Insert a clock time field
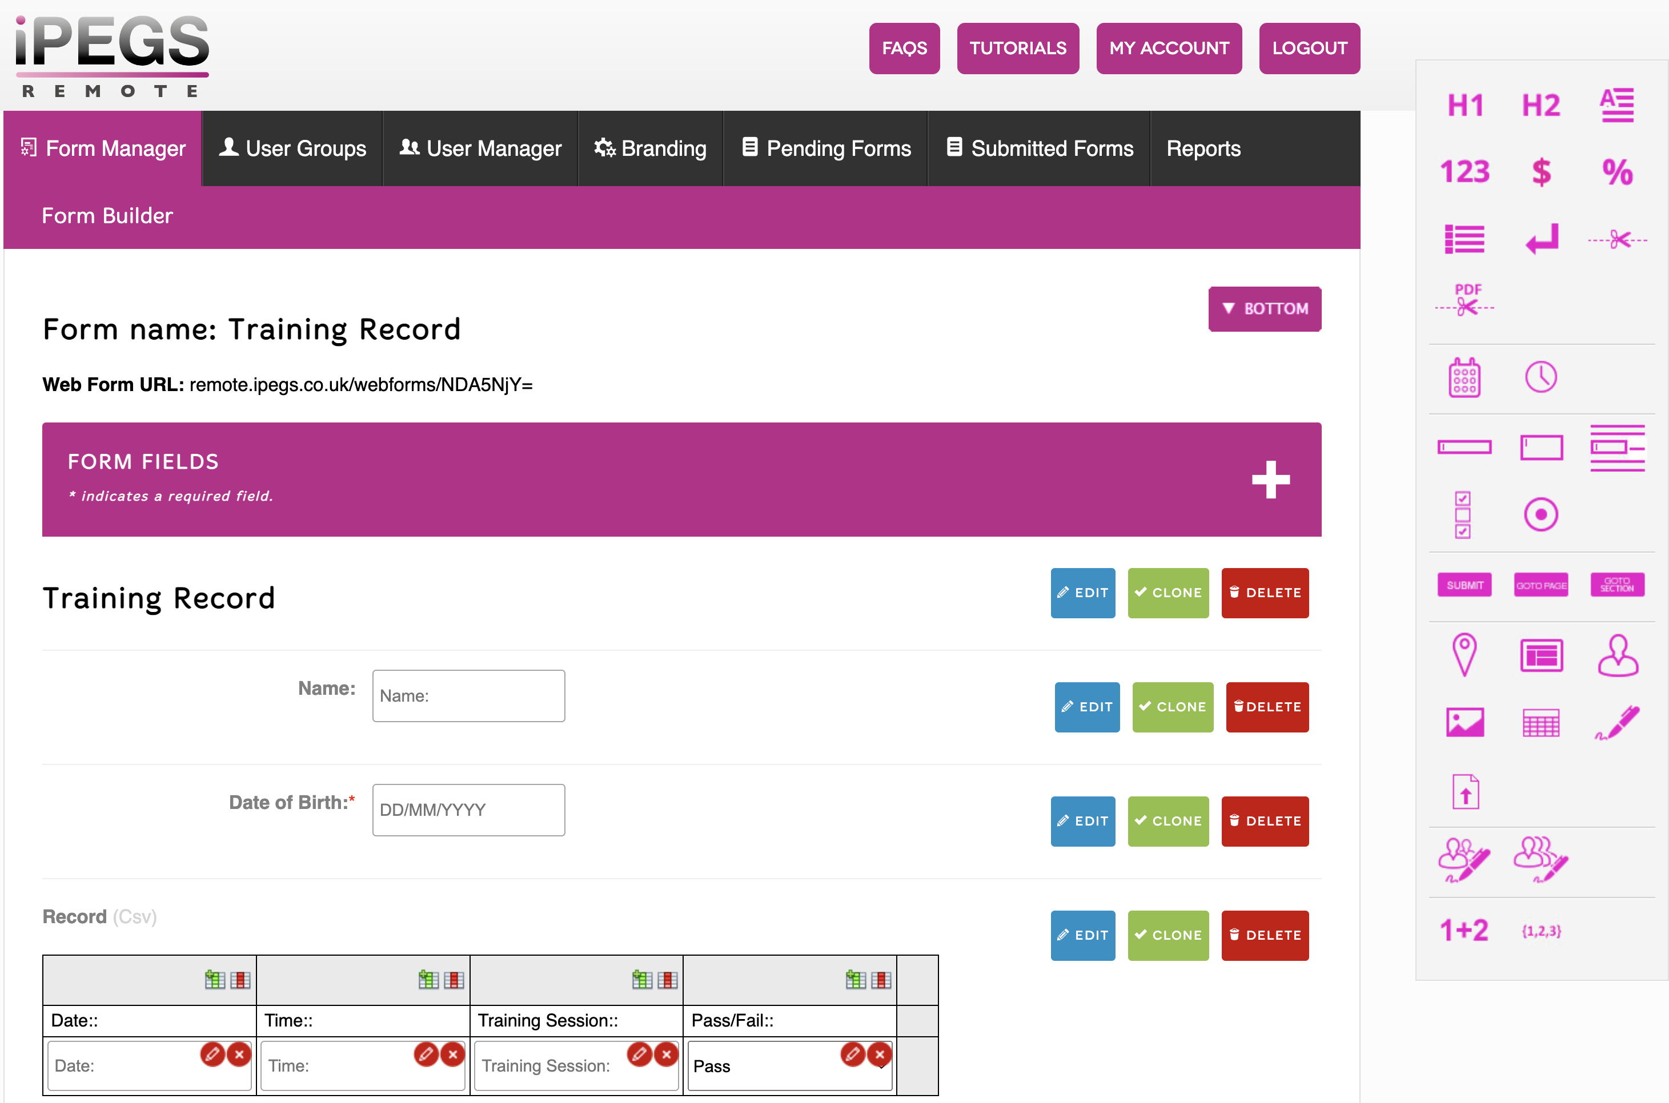Image resolution: width=1669 pixels, height=1103 pixels. 1541,377
